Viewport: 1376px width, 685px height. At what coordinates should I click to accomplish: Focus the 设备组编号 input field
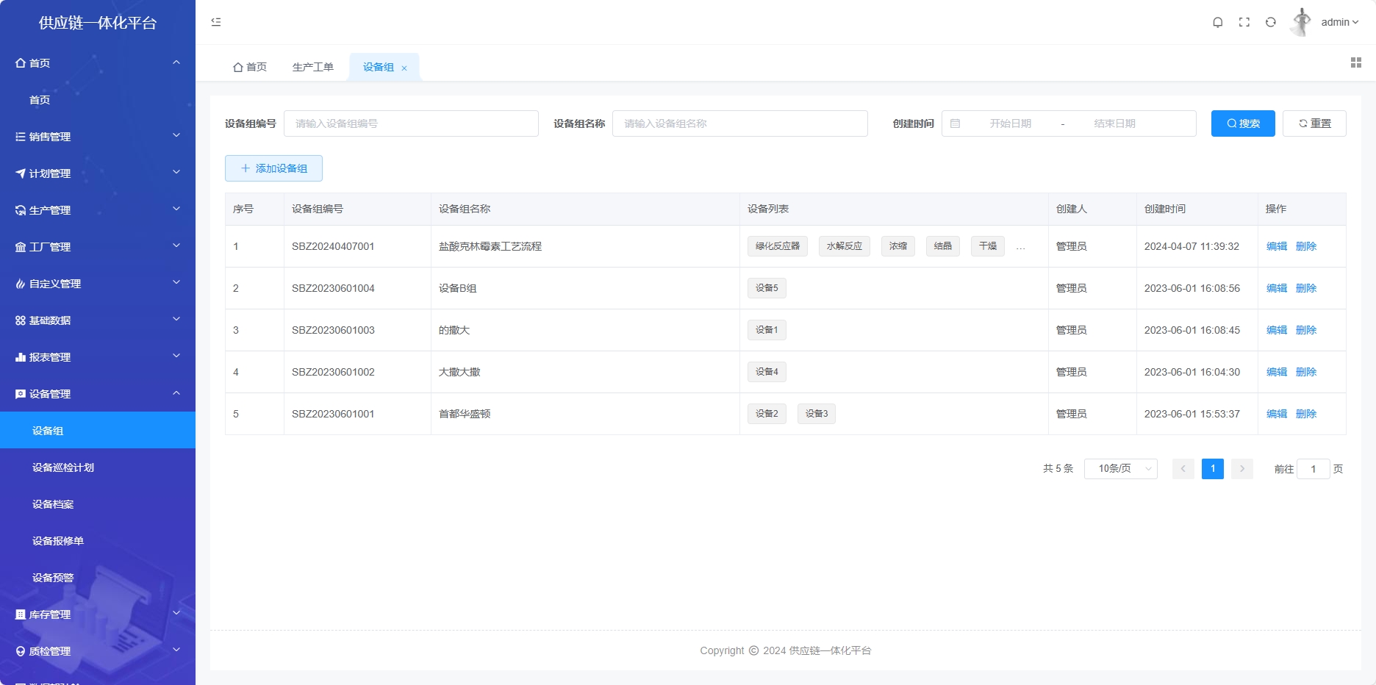[x=411, y=123]
